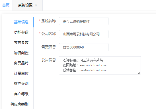Select 供应商类别 in the sidebar
This screenshot has width=156, height=109.
tap(19, 104)
